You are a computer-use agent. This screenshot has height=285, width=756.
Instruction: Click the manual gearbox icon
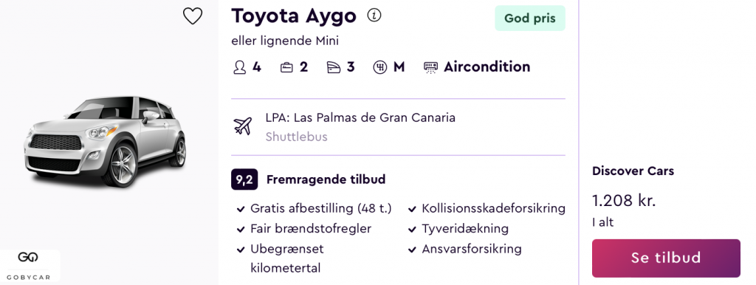click(x=380, y=67)
